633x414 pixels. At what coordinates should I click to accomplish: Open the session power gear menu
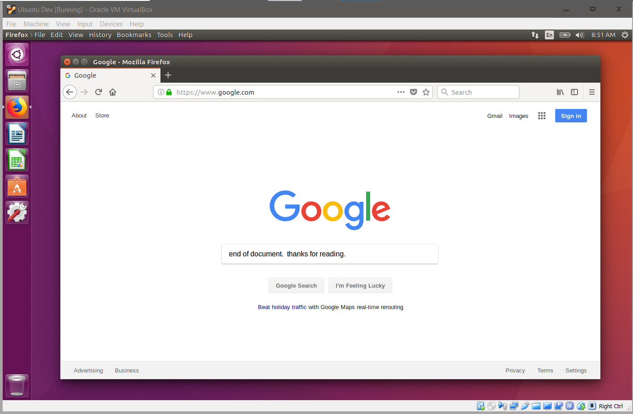(625, 35)
